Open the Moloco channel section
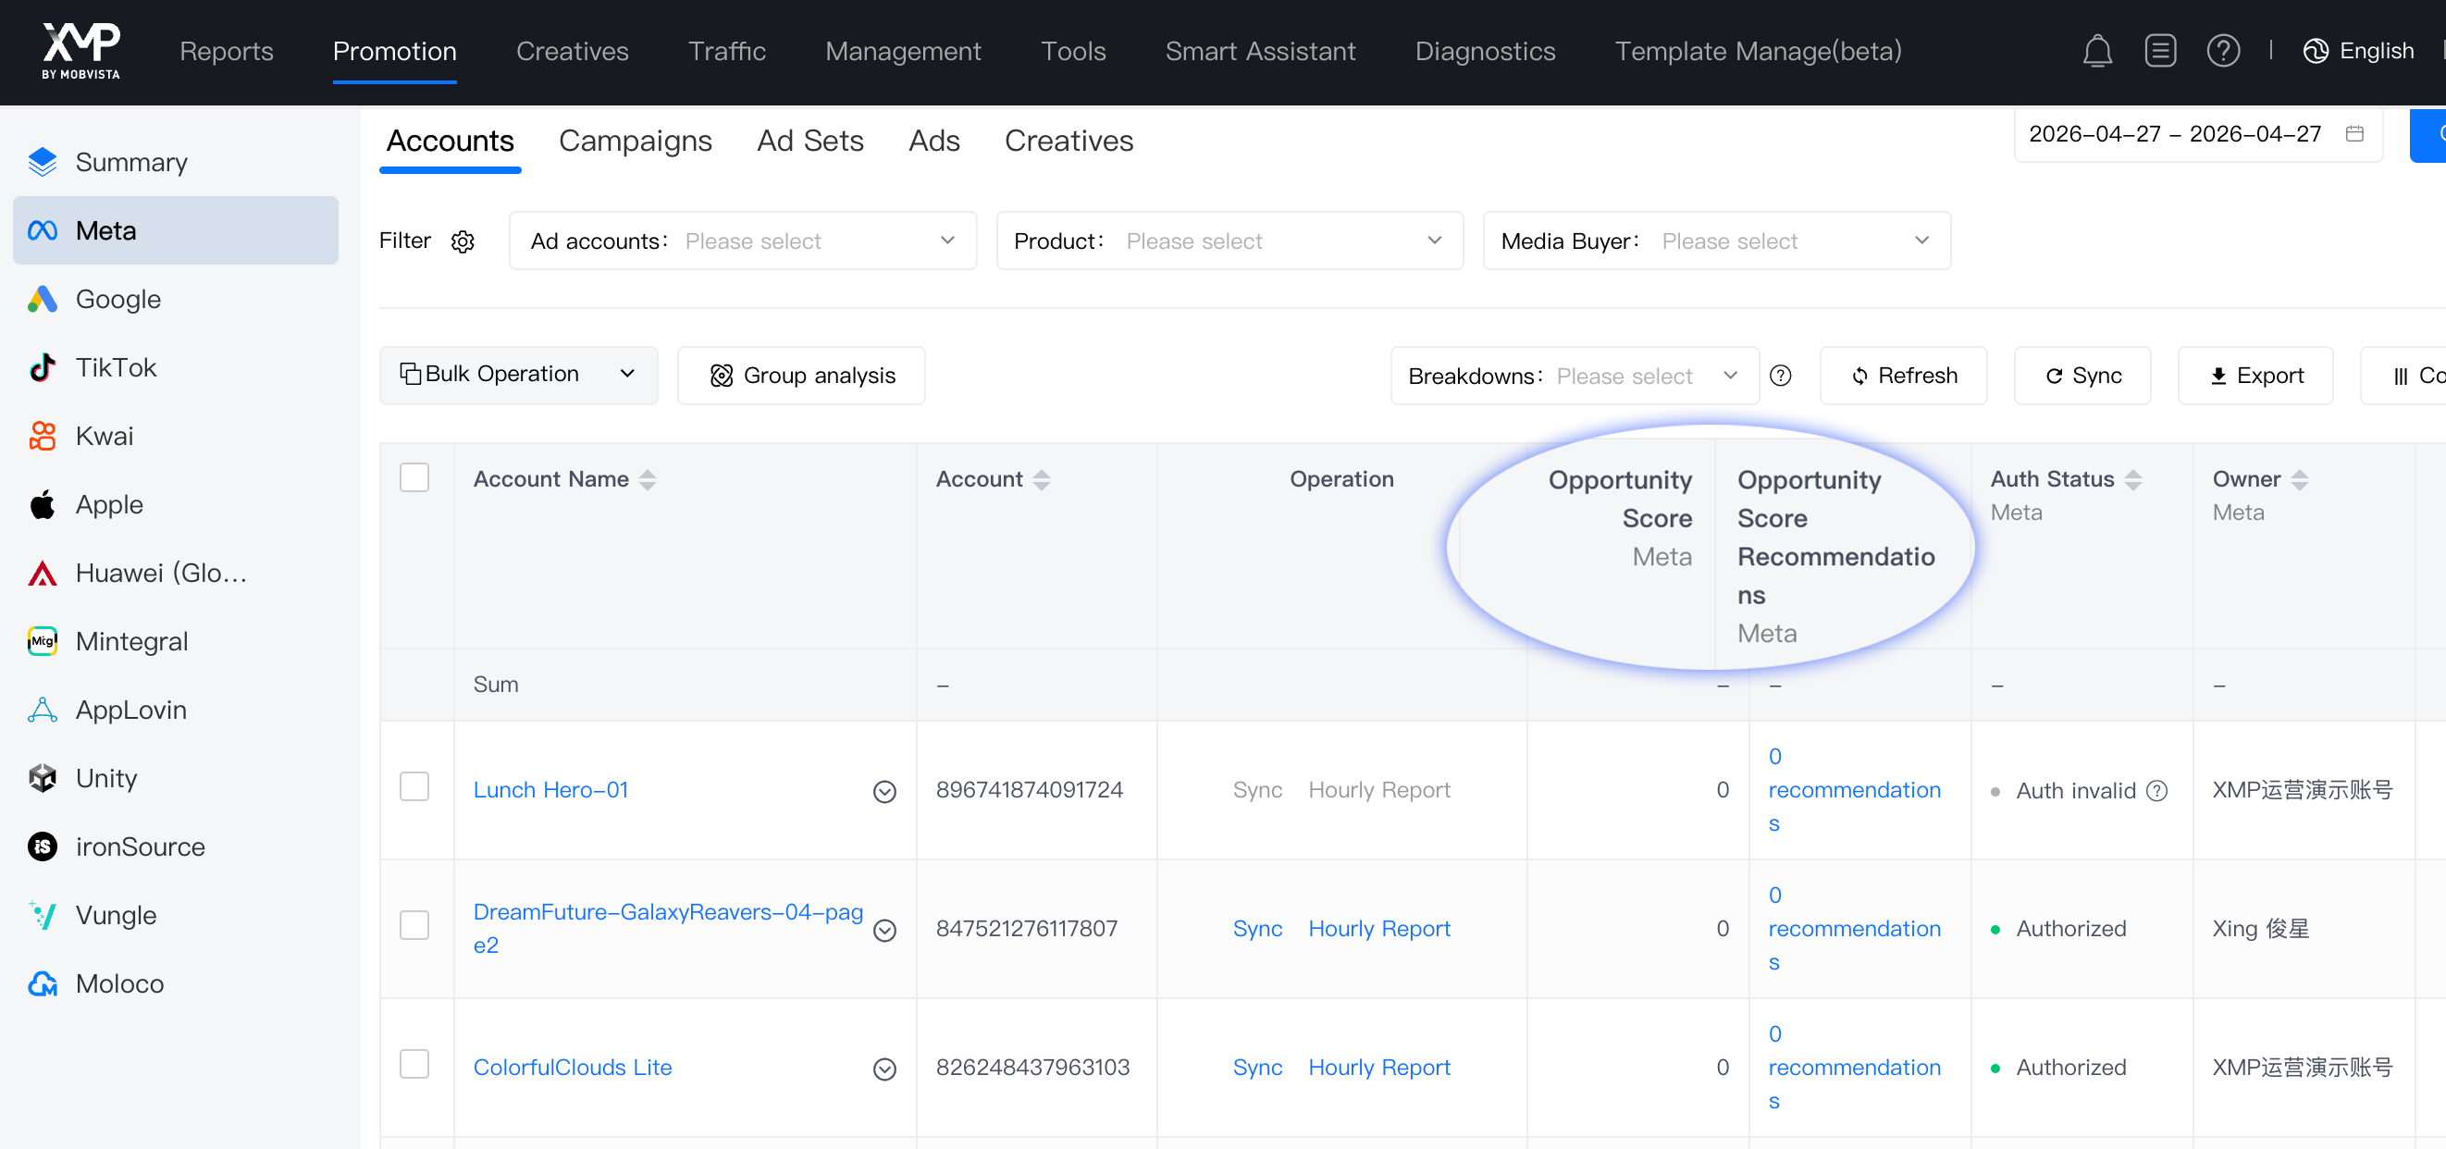 coord(119,982)
